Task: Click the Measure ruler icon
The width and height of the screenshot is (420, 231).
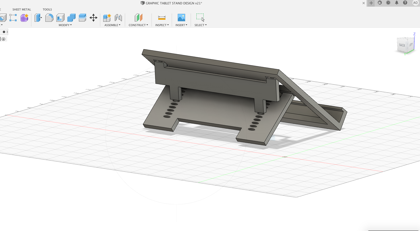Action: pyautogui.click(x=162, y=18)
